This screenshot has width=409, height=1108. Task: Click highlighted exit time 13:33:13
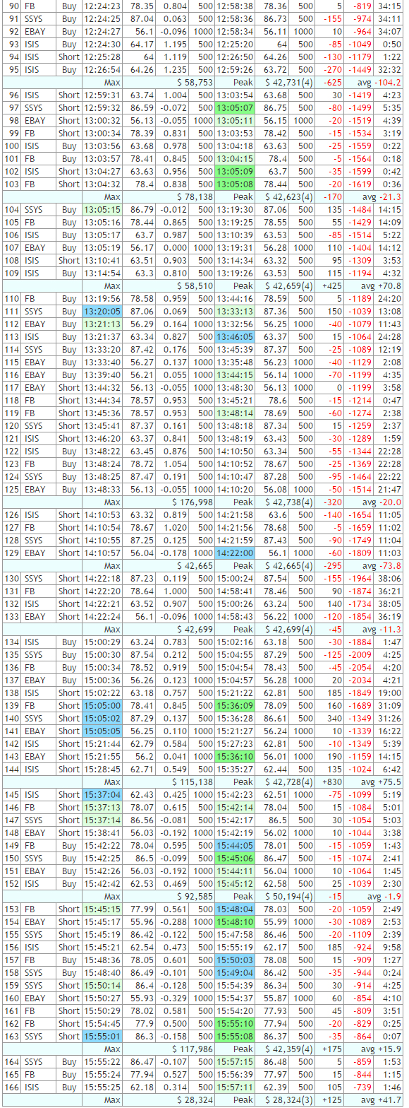234,311
